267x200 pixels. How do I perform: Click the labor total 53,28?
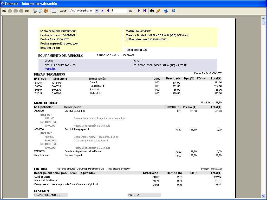point(219,111)
